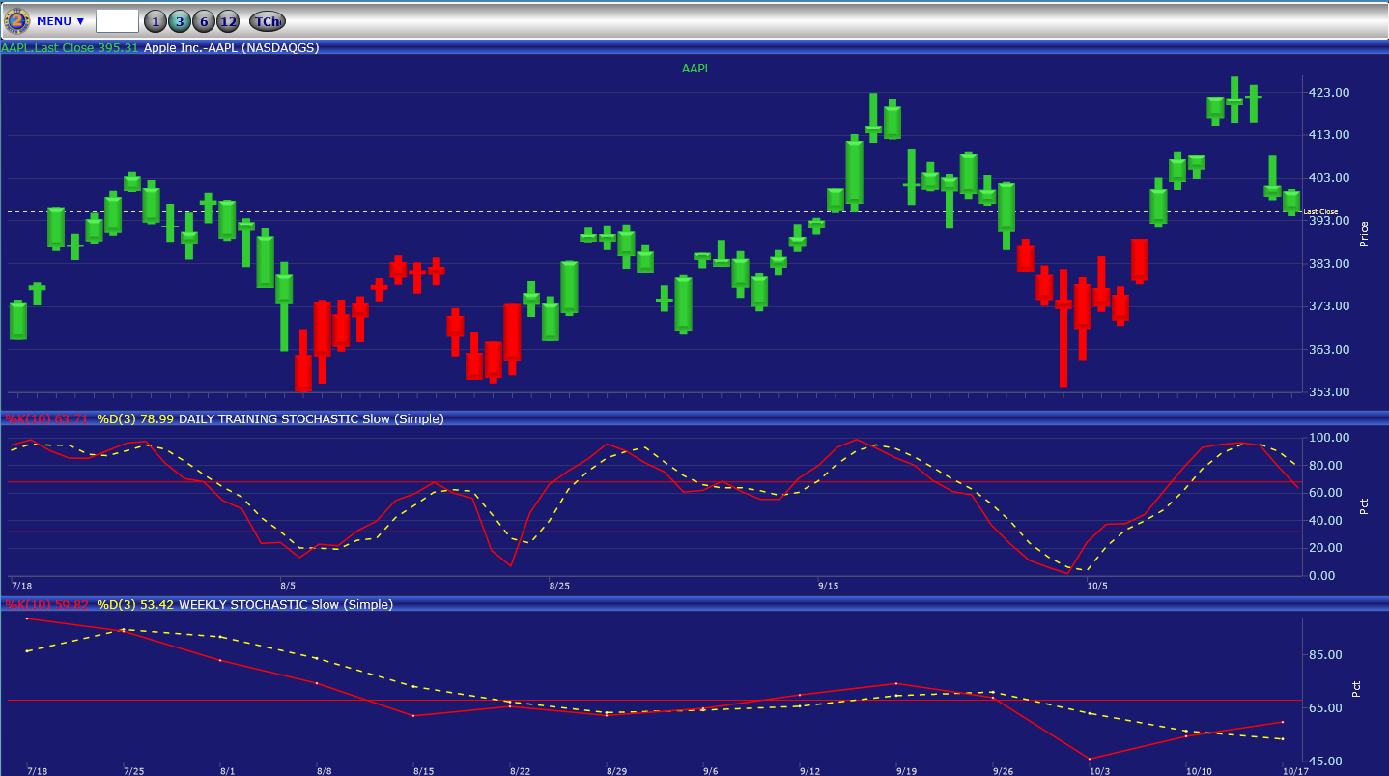Click the green AAPL chart label

(696, 69)
